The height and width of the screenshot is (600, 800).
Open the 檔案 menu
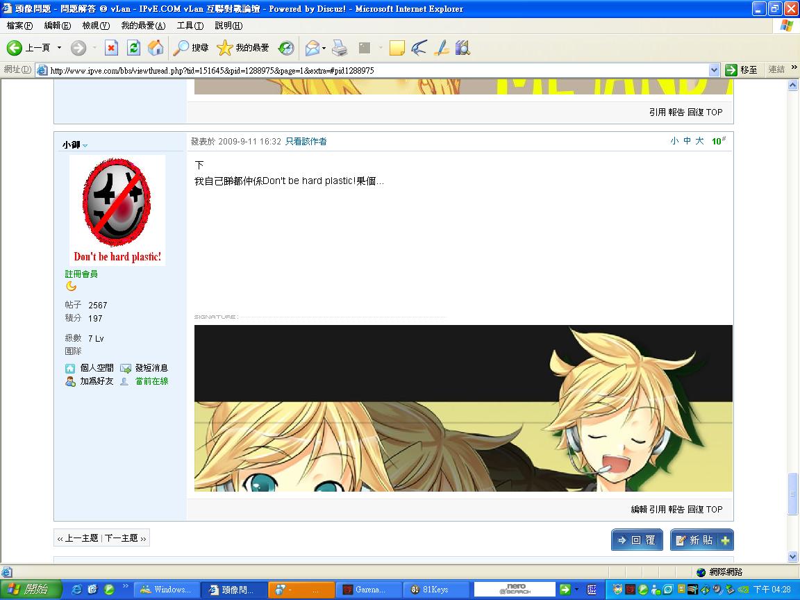(x=19, y=26)
